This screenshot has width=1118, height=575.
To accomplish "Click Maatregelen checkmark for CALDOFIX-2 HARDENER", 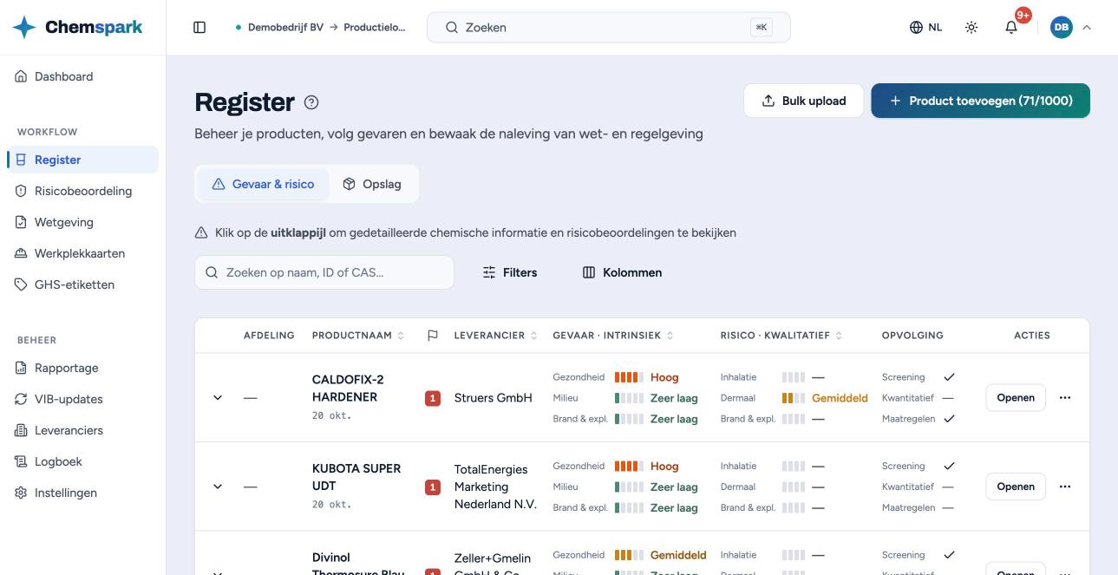I will tap(949, 419).
